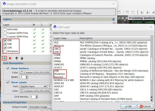Click the Grid density value field
155x111 pixels.
pos(32,97)
